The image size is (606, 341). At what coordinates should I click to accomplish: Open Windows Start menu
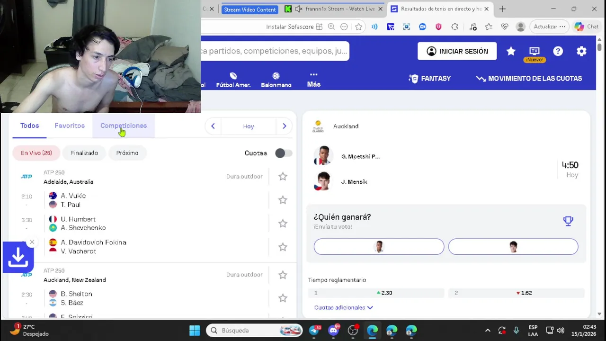[x=195, y=330]
